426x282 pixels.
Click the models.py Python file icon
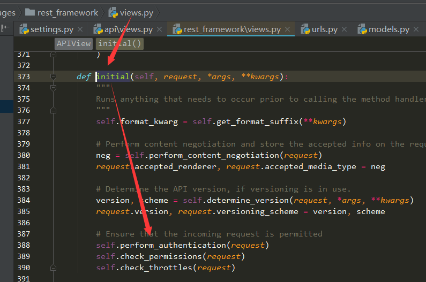(x=362, y=29)
